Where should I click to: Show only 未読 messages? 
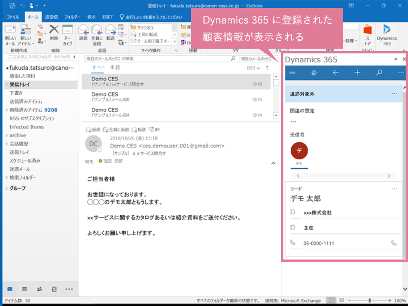click(114, 67)
